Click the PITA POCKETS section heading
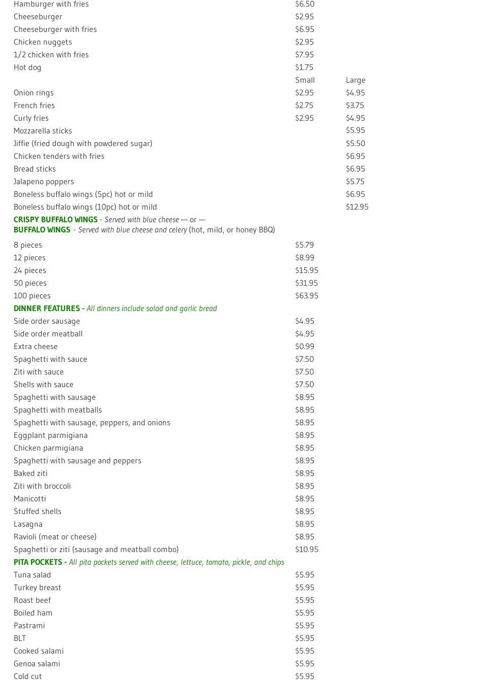The height and width of the screenshot is (680, 497). [x=38, y=562]
